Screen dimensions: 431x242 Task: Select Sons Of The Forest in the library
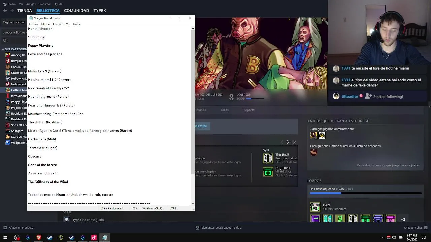(16, 125)
